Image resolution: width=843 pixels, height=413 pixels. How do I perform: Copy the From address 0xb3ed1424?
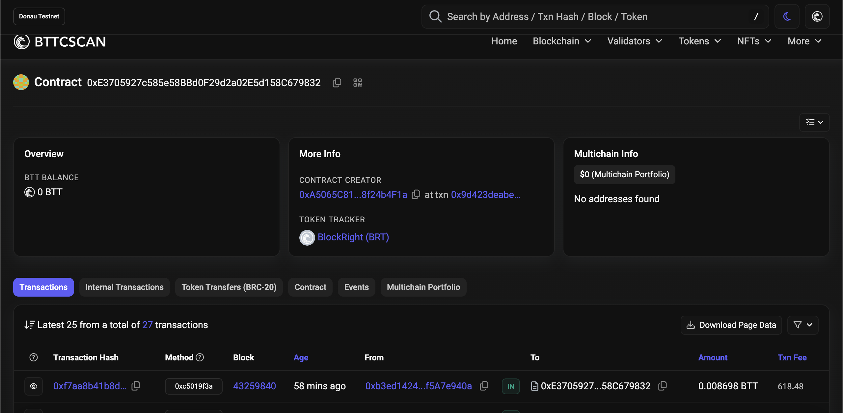[x=484, y=386]
